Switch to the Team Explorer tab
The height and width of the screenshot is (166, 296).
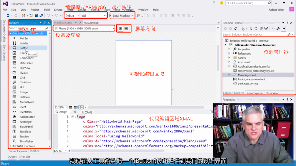coord(255,93)
